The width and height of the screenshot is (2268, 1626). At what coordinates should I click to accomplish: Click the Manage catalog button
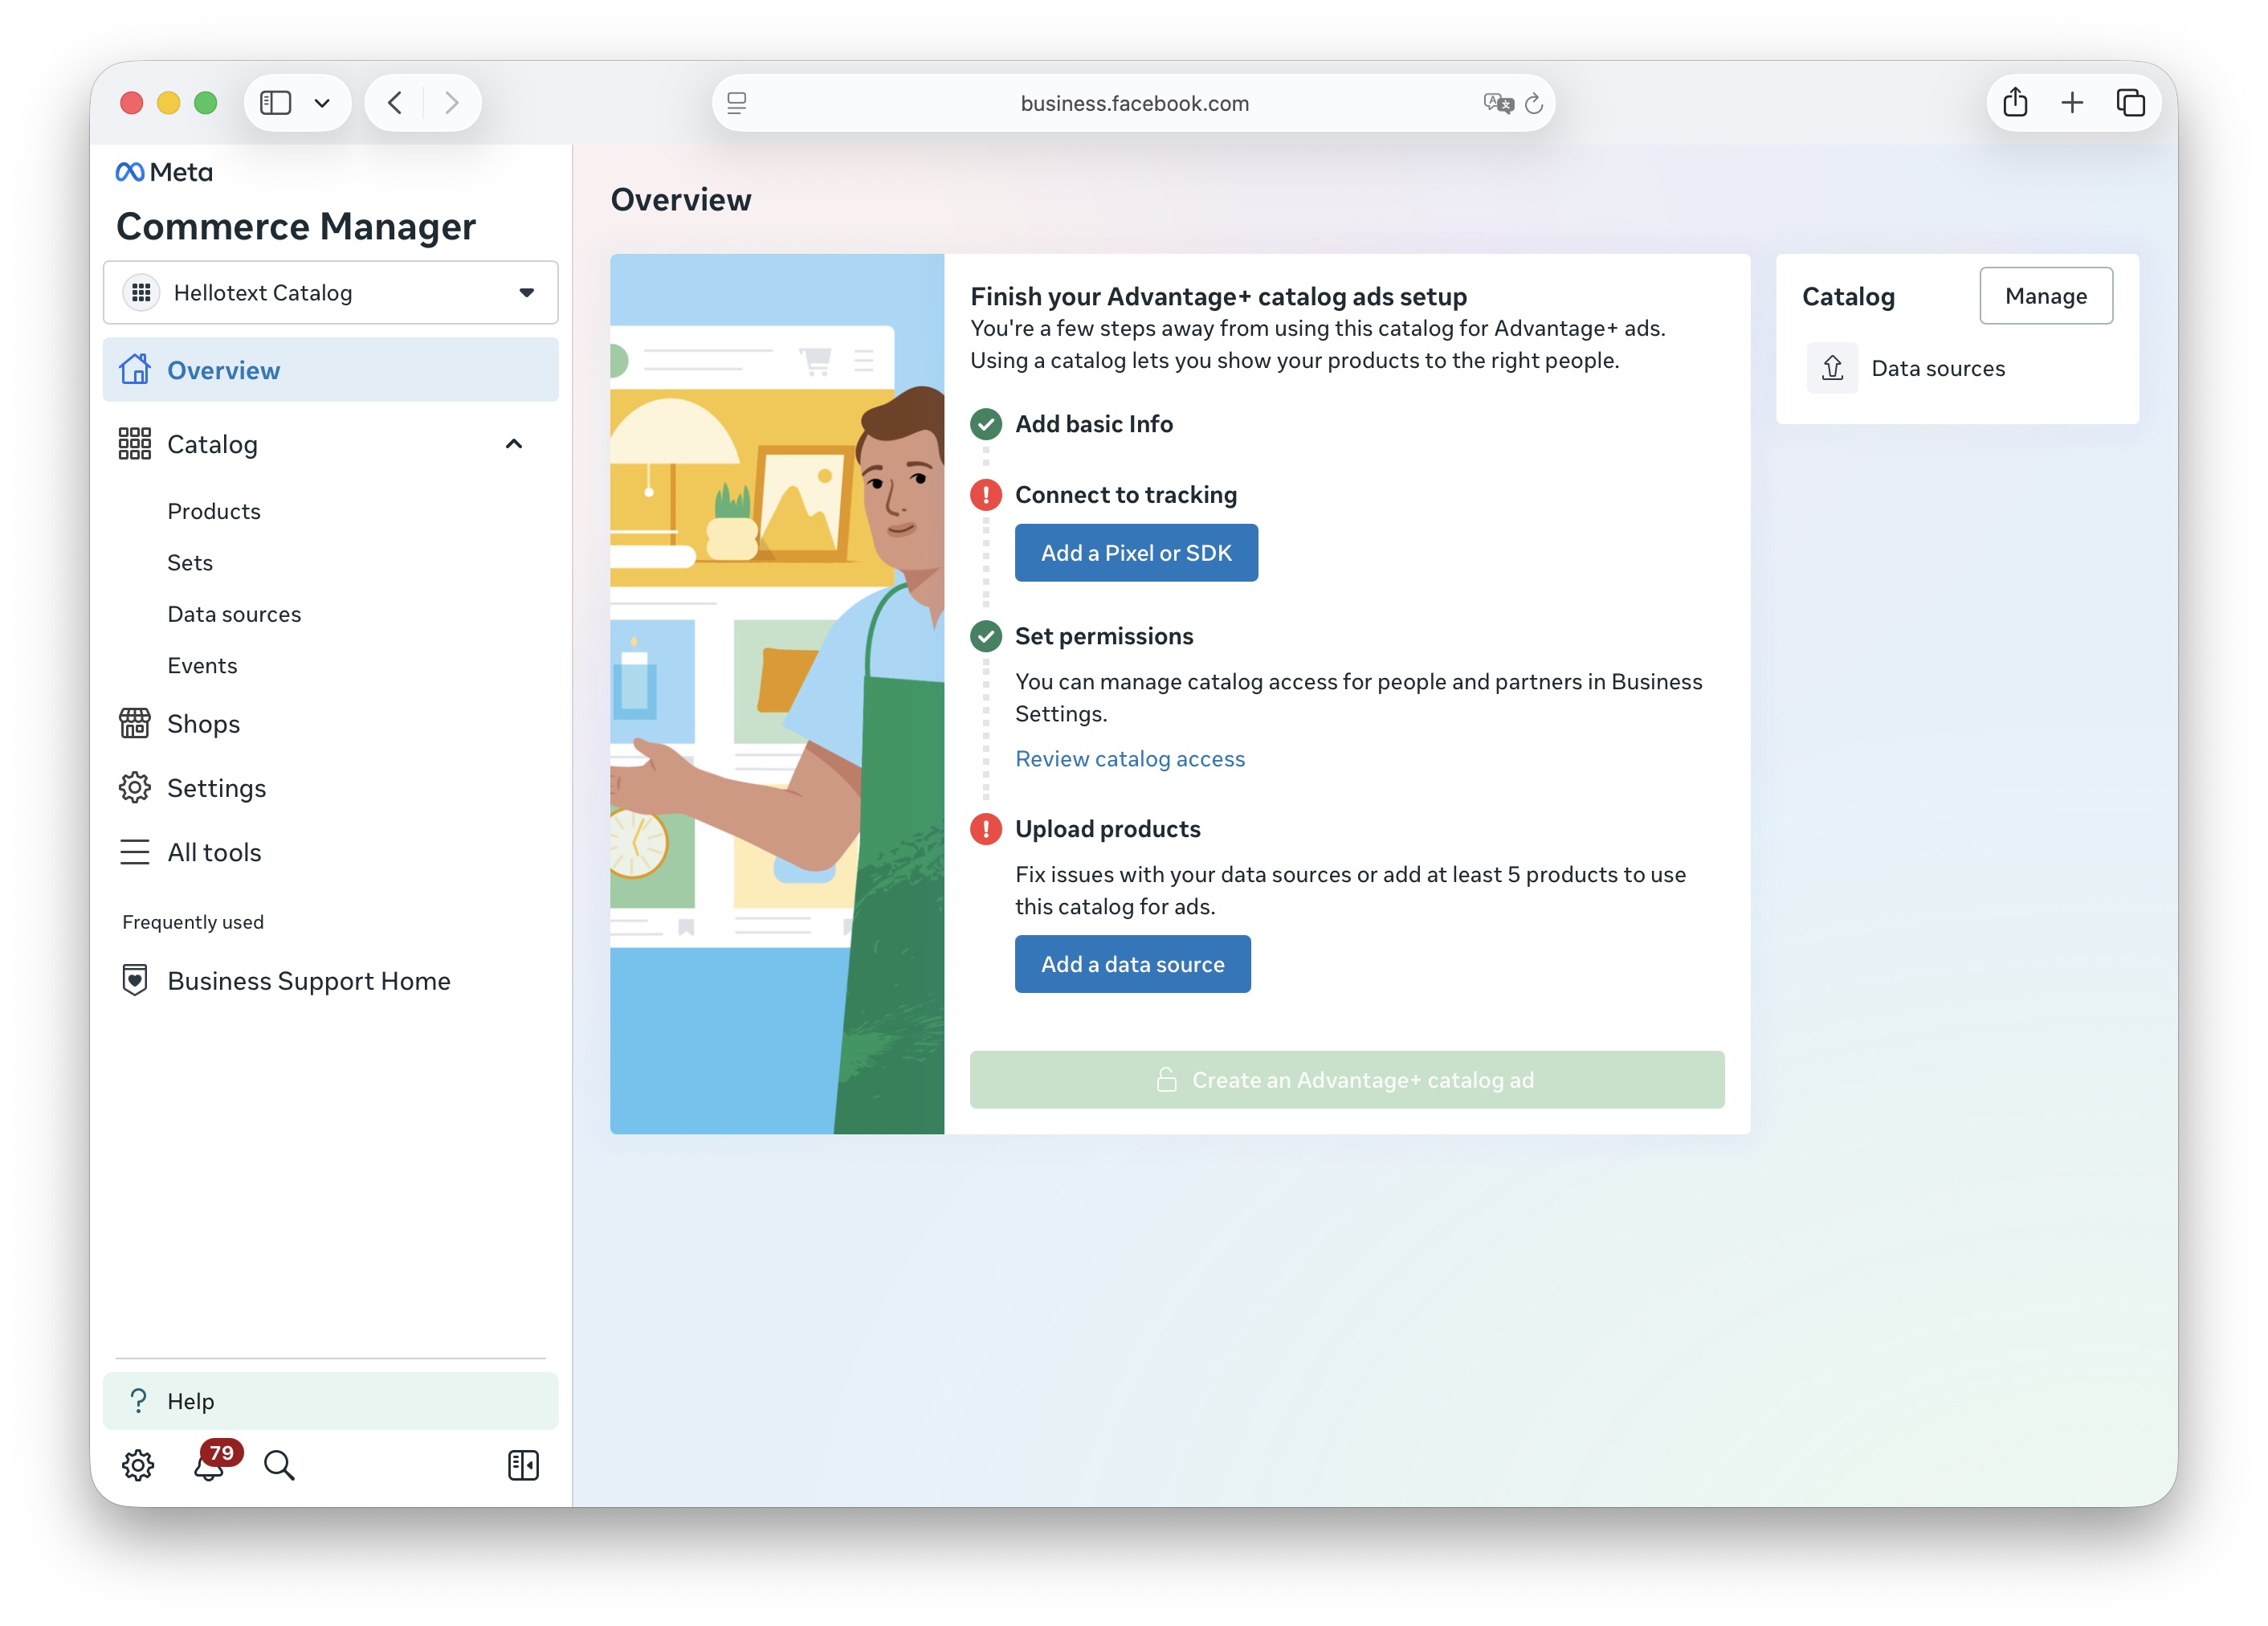[2046, 296]
